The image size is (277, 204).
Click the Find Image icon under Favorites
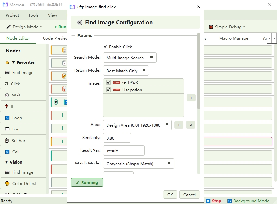click(x=7, y=73)
